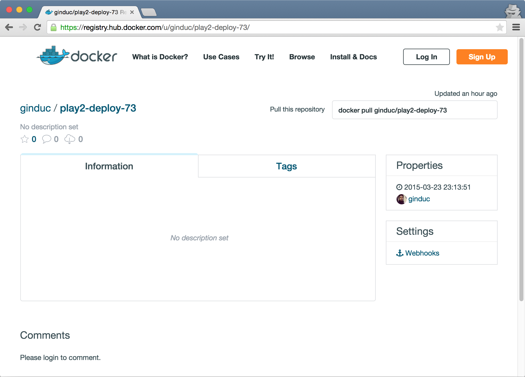Click the docker pull command field
This screenshot has height=377, width=525.
tap(415, 110)
